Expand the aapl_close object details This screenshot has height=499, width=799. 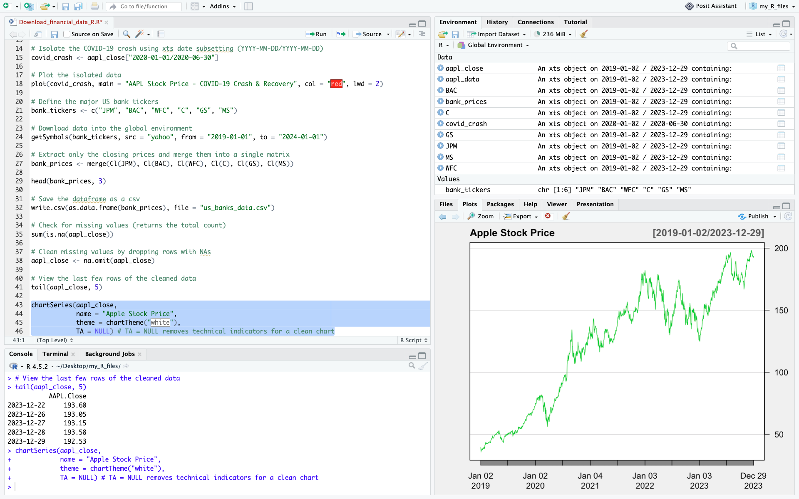(x=440, y=68)
